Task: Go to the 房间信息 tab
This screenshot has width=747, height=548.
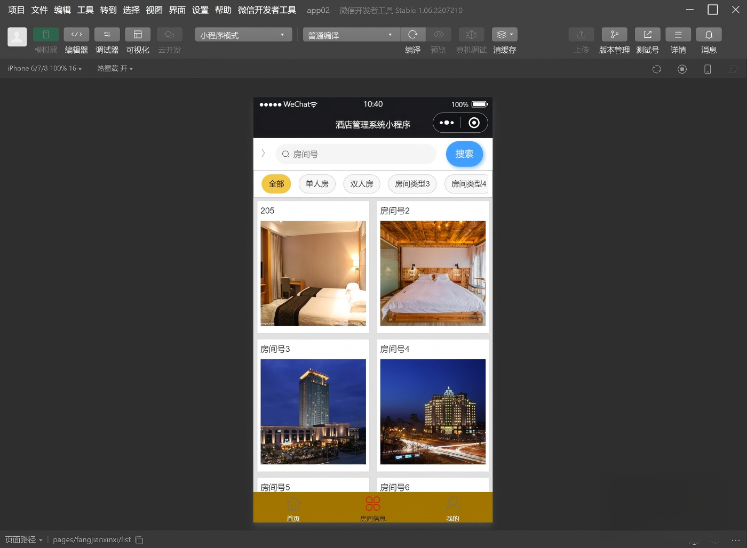Action: (x=373, y=508)
